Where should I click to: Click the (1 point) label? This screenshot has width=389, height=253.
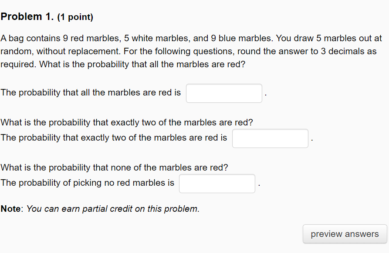75,17
